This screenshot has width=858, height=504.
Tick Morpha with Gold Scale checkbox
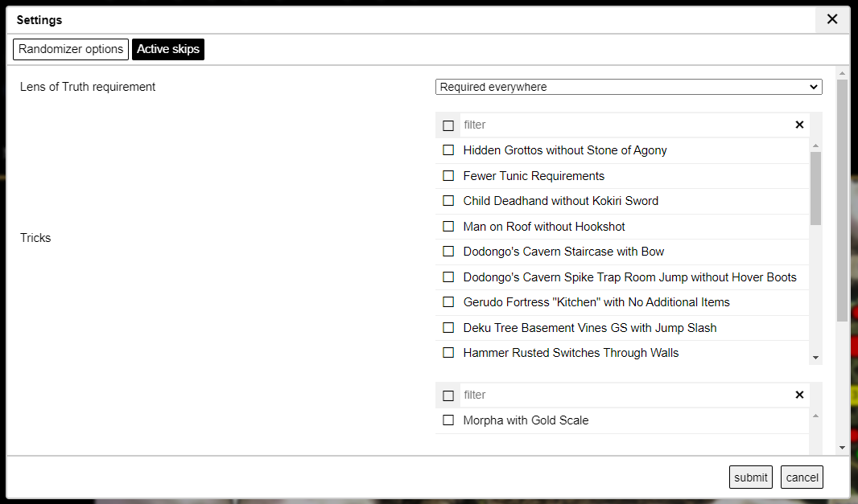(x=448, y=420)
